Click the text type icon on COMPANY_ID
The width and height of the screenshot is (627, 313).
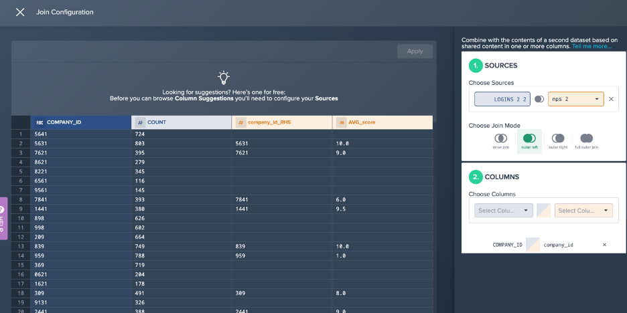pyautogui.click(x=40, y=122)
